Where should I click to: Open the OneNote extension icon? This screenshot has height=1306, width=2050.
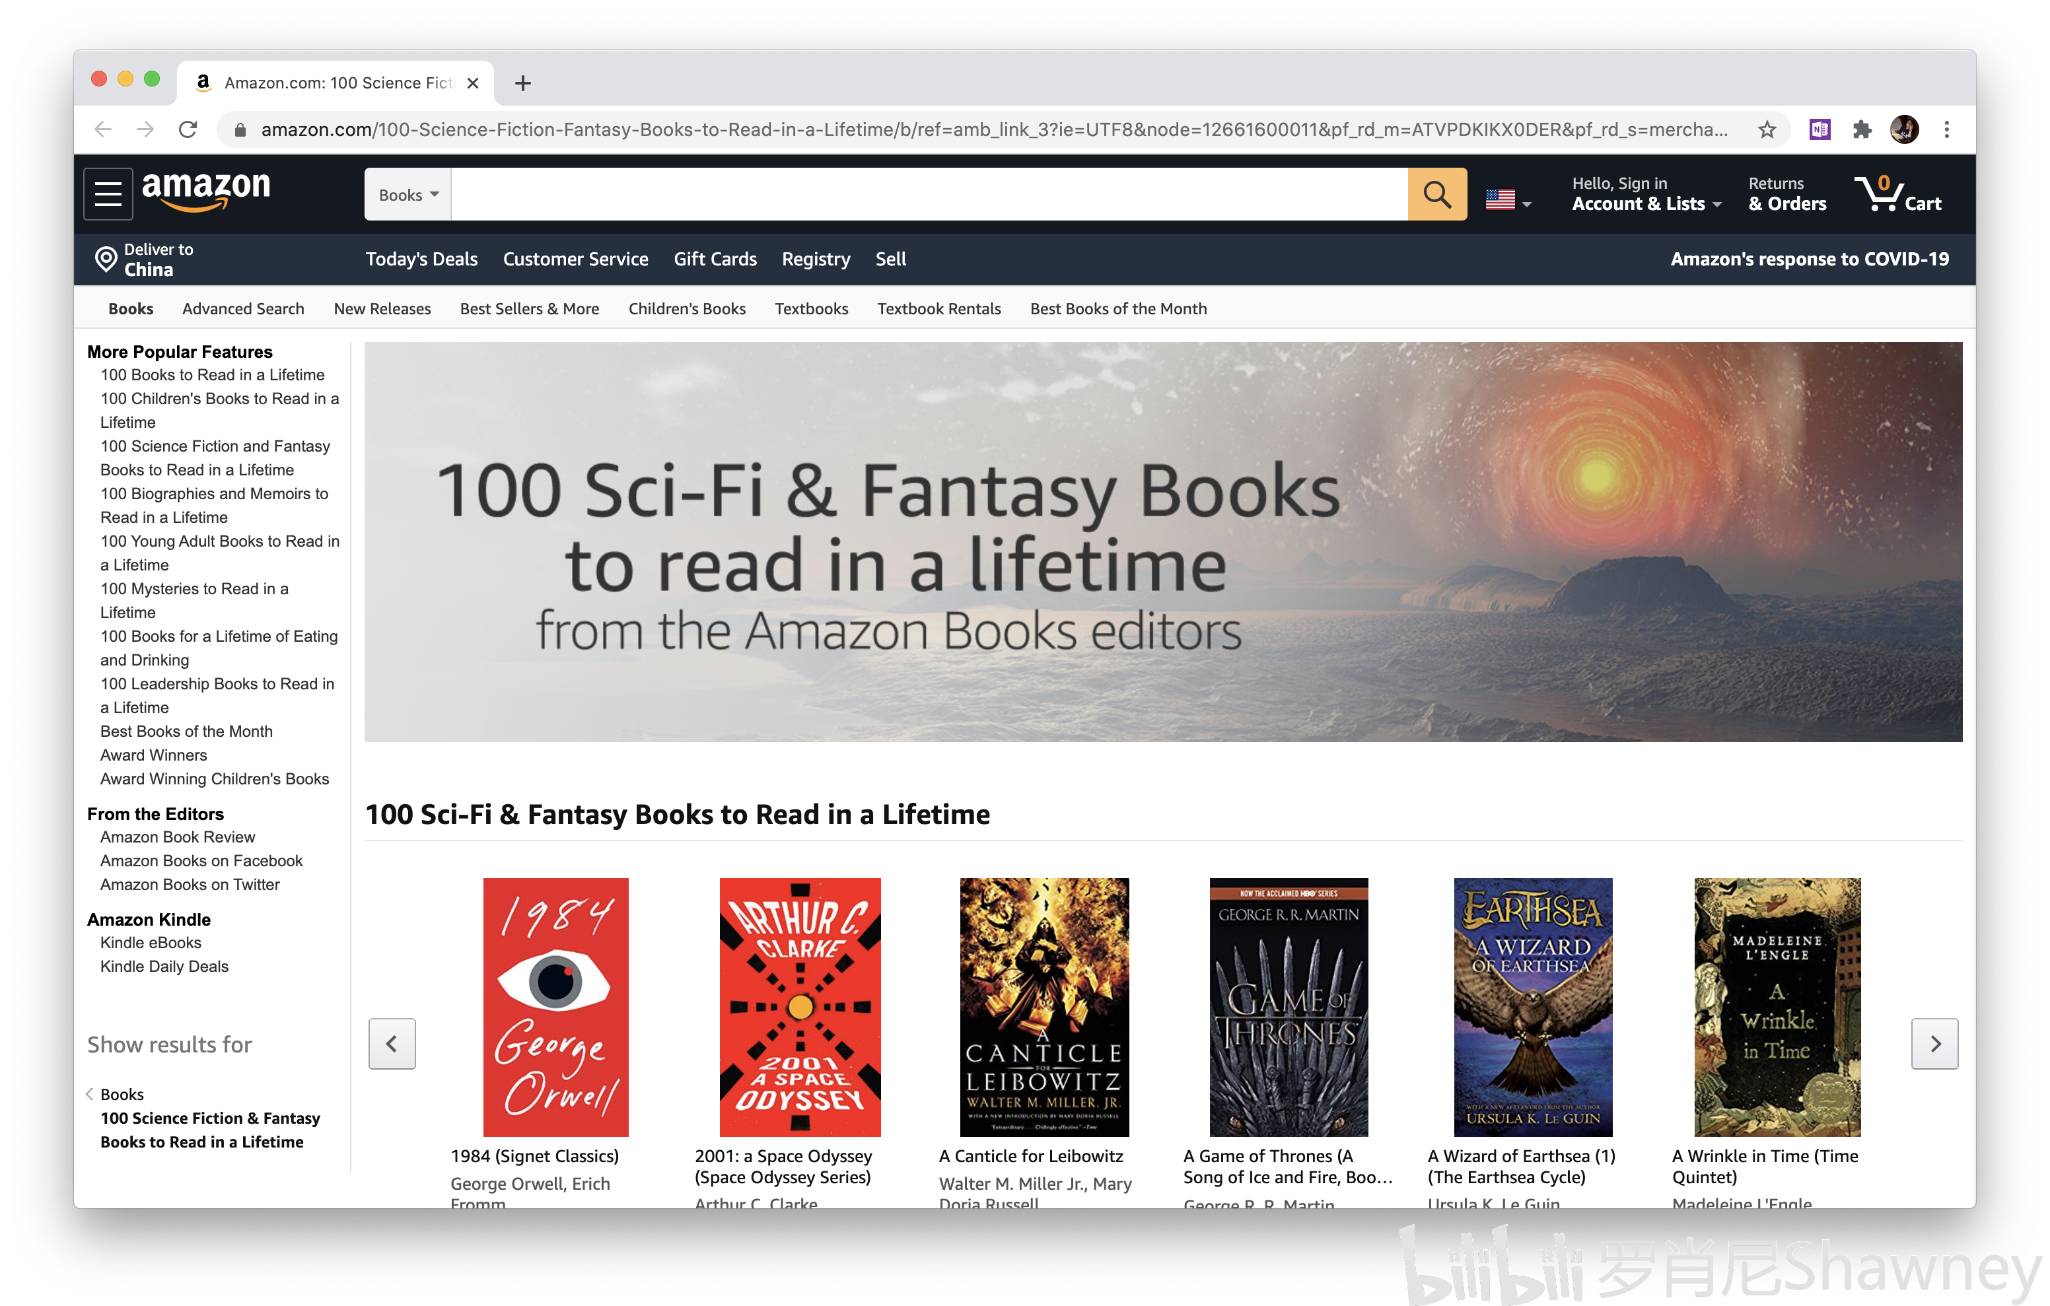point(1820,129)
